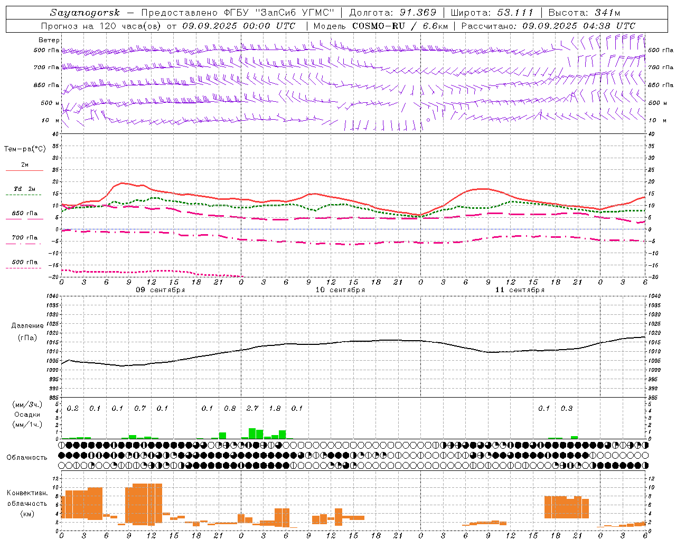Image resolution: width=676 pixels, height=540 pixels.
Task: Click the Высота: 341м value
Action: coord(584,13)
